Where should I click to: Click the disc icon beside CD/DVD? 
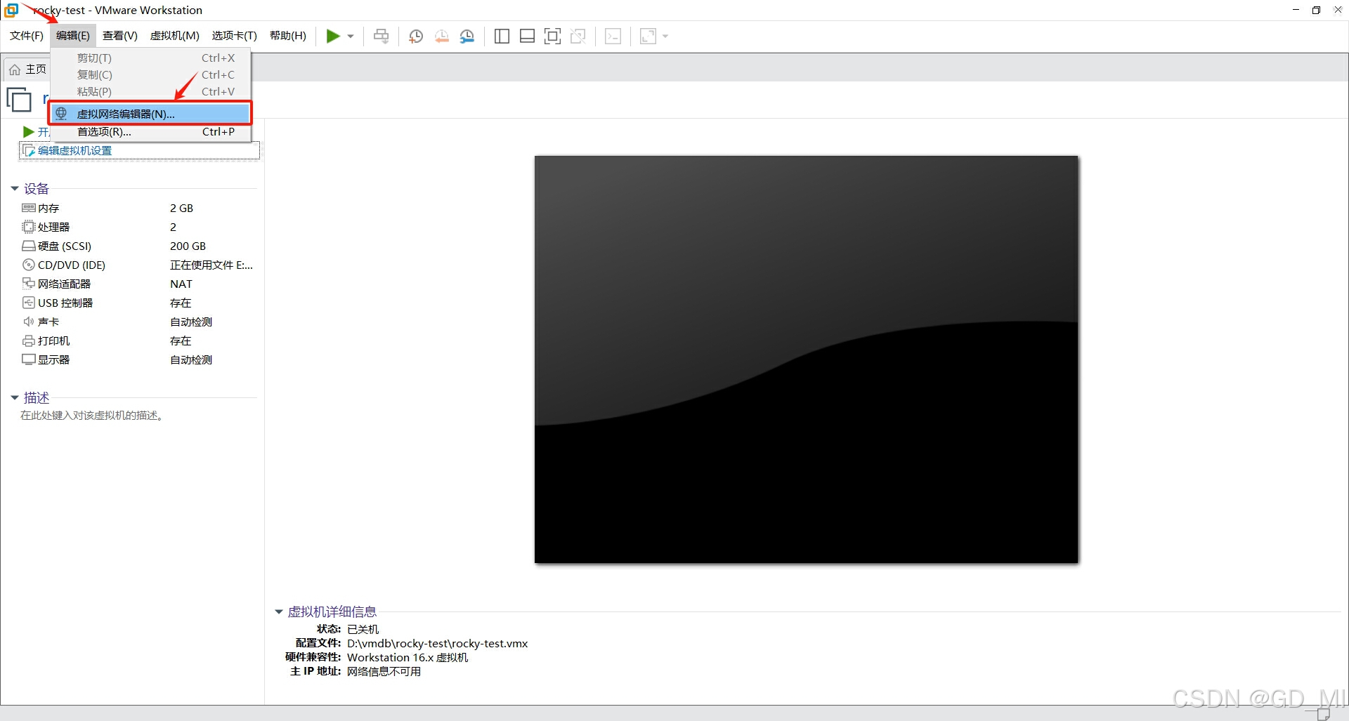(x=29, y=265)
